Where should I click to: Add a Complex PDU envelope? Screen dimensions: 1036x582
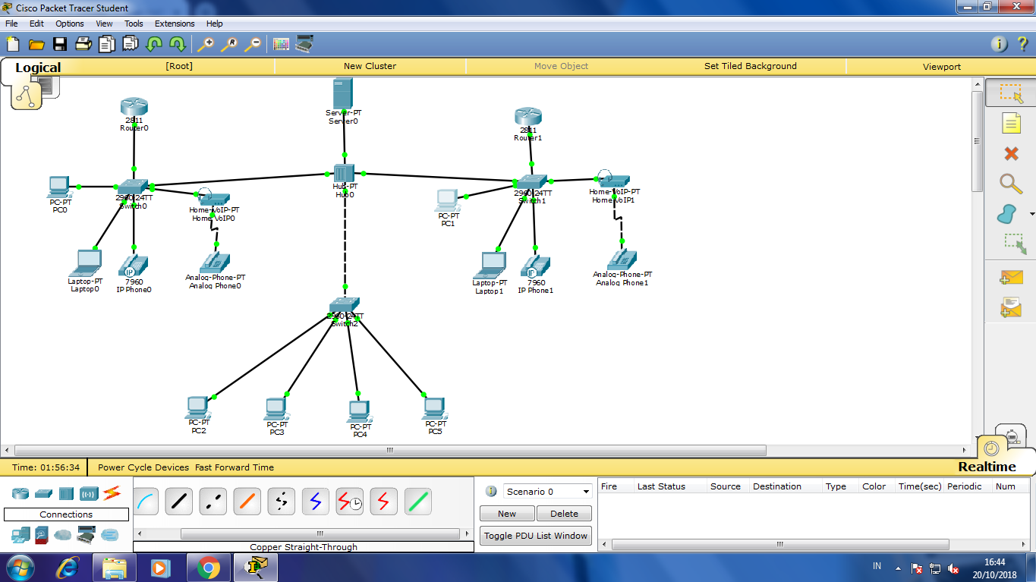coord(1012,307)
